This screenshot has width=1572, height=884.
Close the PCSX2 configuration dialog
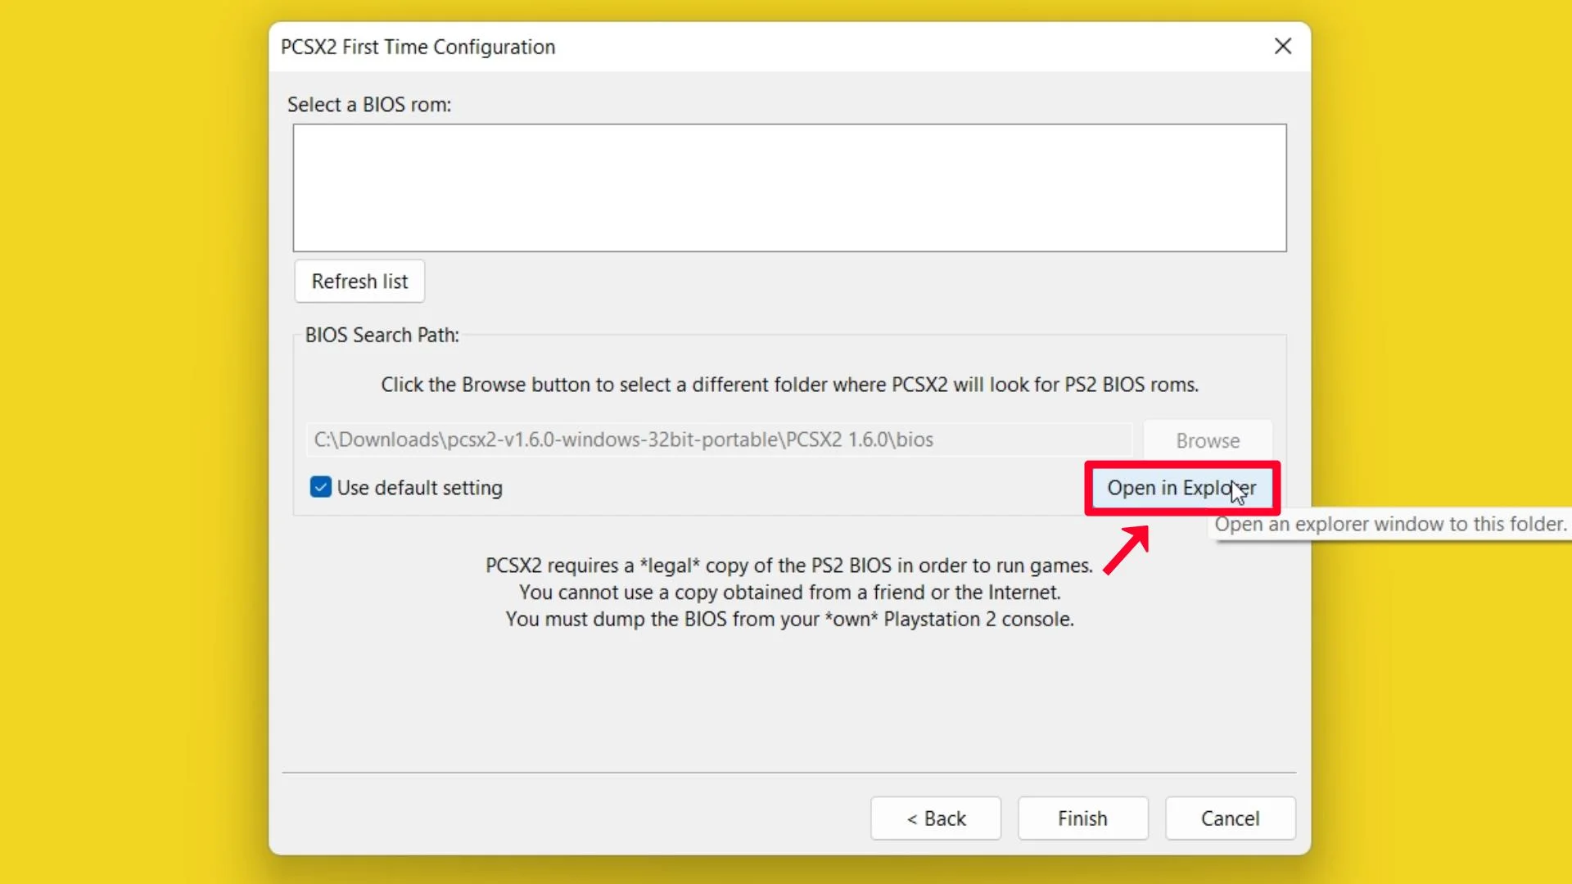[1283, 47]
